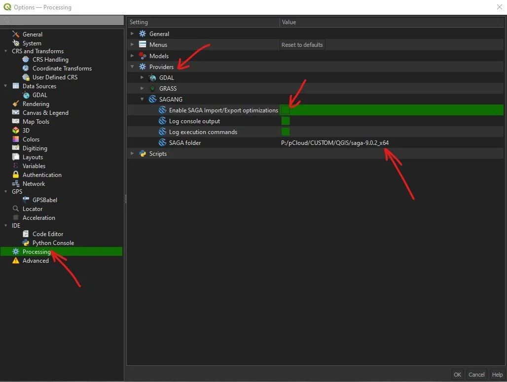
Task: Click the Layouts page icon
Action: coord(15,157)
